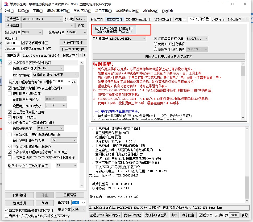Click the hex file path field
Screen dimensions: 253x222
[169, 208]
